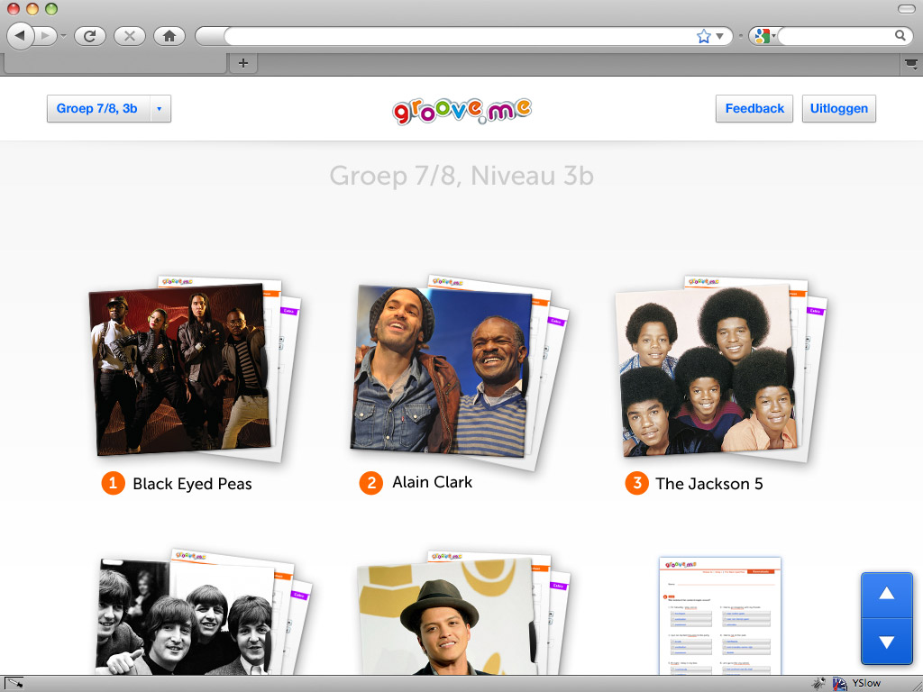The width and height of the screenshot is (923, 692).
Task: Click the toolbar toggle pill in title bar
Action: point(907,9)
